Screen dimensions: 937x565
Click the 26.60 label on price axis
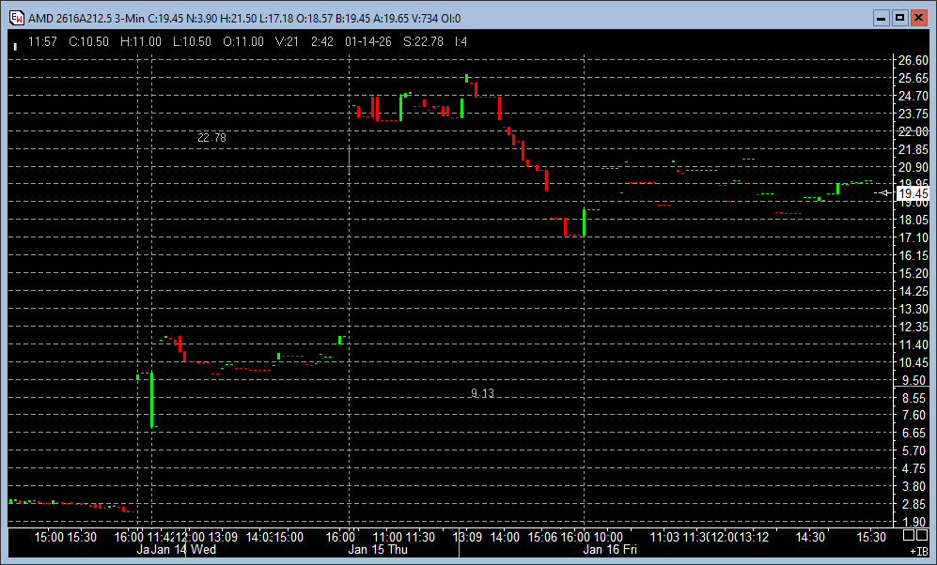pos(913,60)
